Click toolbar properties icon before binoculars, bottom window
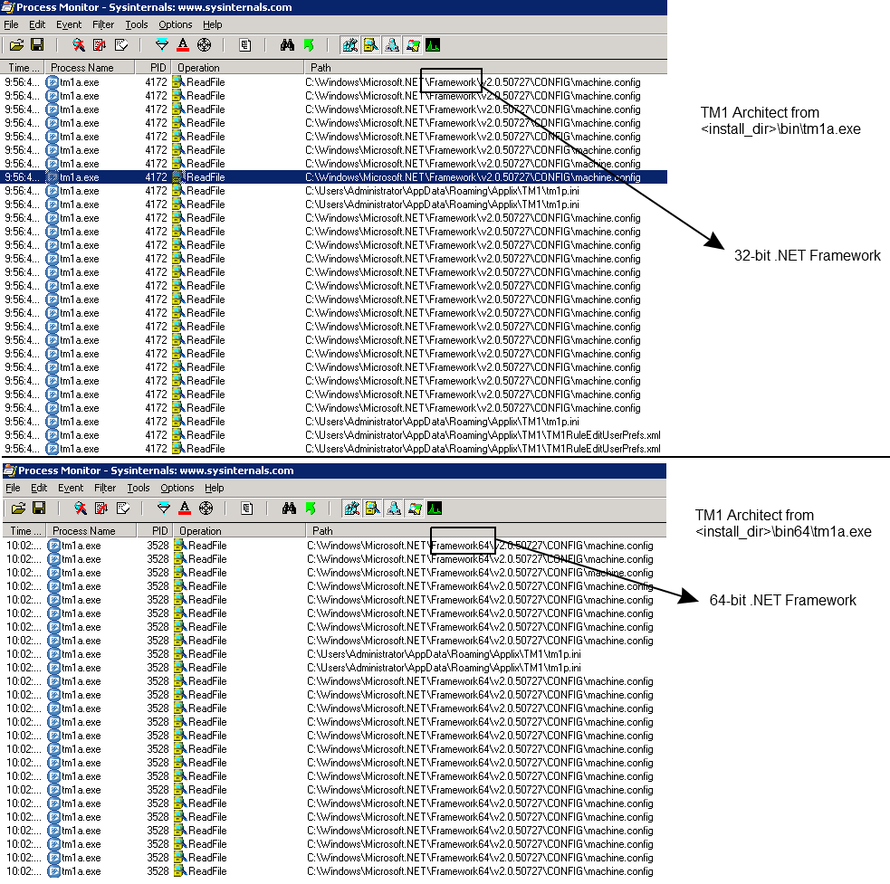Image resolution: width=890 pixels, height=884 pixels. (247, 509)
